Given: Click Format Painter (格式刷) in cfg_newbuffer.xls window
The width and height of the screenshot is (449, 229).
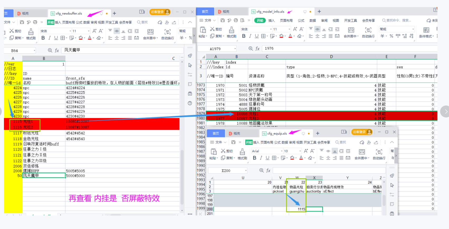Looking at the screenshot, I should (31, 34).
